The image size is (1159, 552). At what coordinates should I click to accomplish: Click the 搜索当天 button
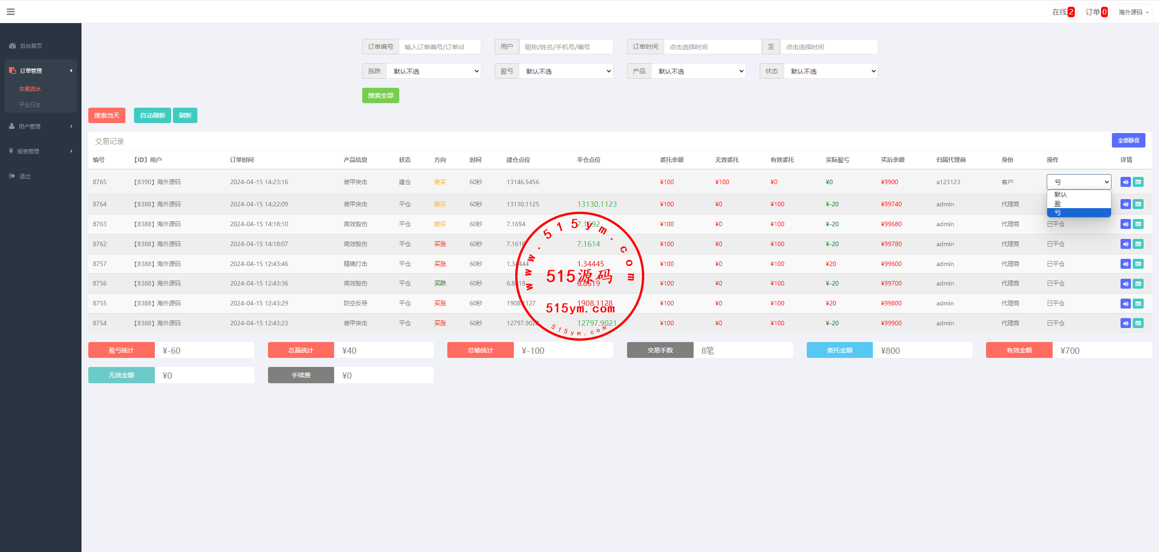pyautogui.click(x=106, y=115)
